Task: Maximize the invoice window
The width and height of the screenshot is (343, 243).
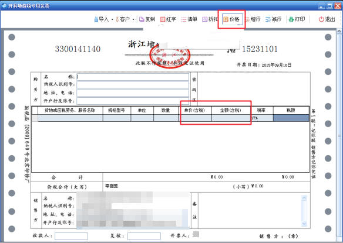Action: click(x=329, y=6)
